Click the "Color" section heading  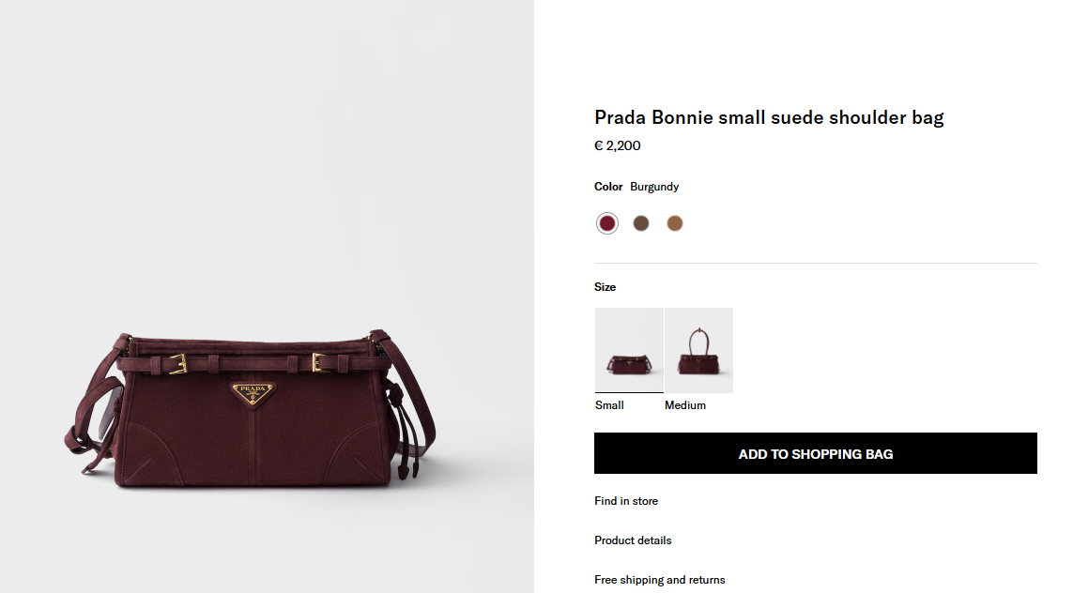pyautogui.click(x=608, y=187)
